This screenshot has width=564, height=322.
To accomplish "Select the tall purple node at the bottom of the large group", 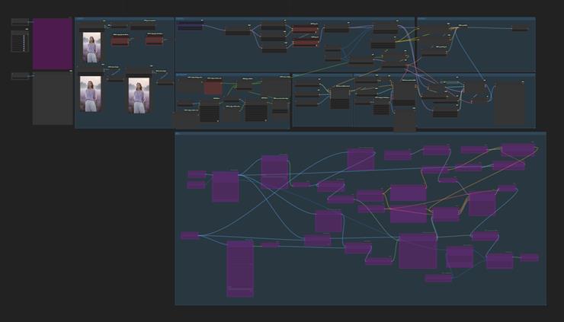I will coord(239,268).
